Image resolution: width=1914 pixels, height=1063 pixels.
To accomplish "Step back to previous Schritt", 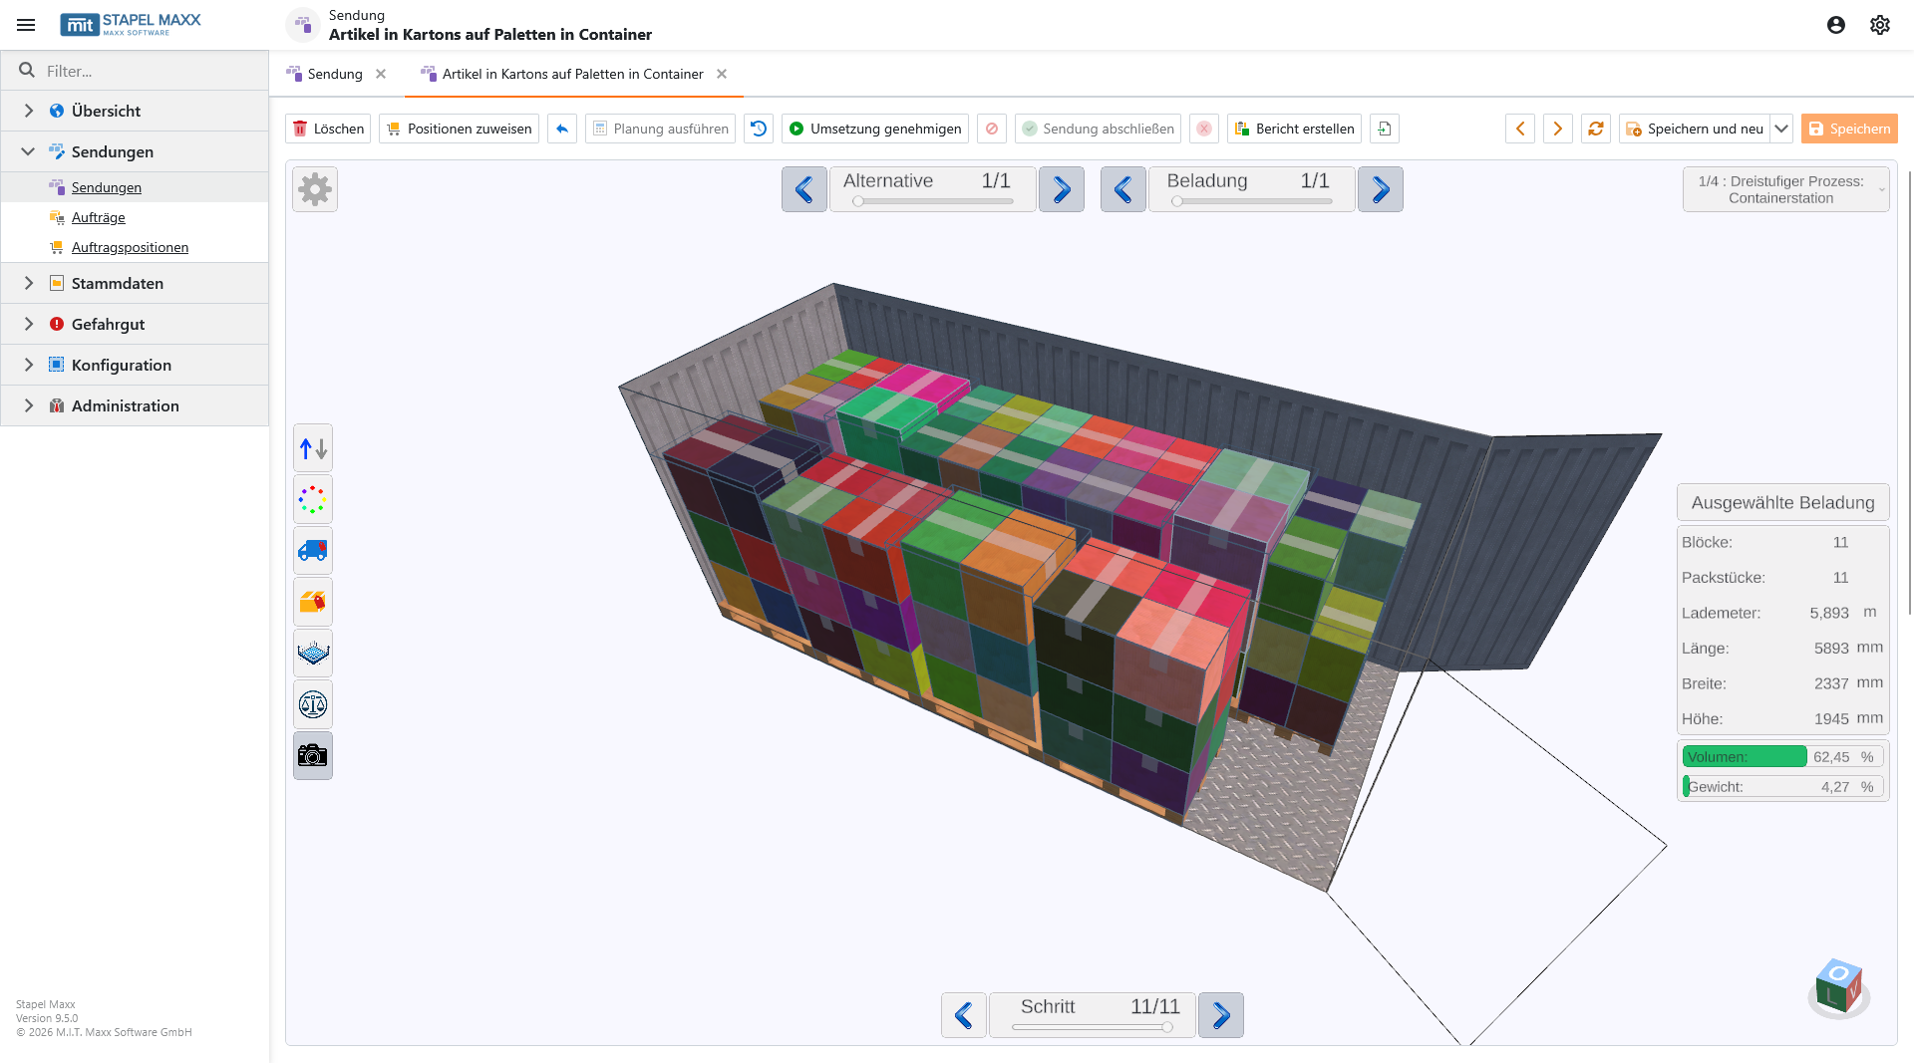I will [x=964, y=1015].
